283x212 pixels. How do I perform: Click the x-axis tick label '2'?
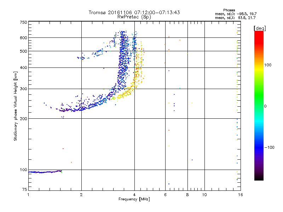[81, 195]
